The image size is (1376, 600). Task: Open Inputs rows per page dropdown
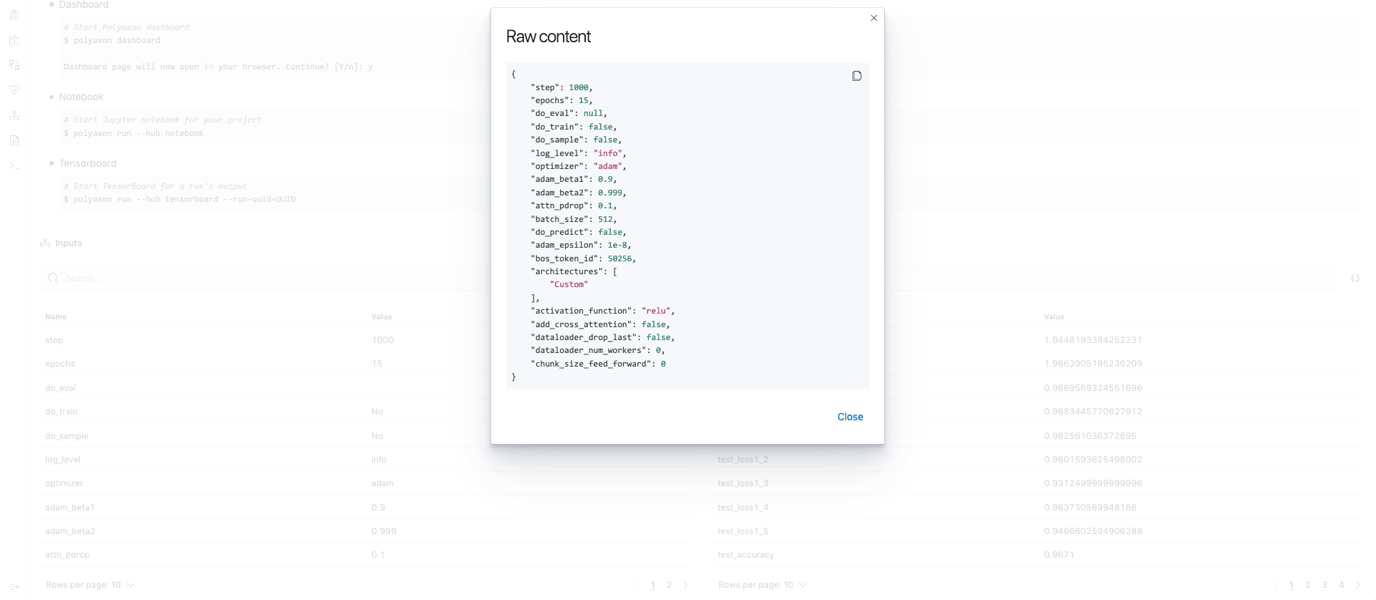(x=90, y=585)
